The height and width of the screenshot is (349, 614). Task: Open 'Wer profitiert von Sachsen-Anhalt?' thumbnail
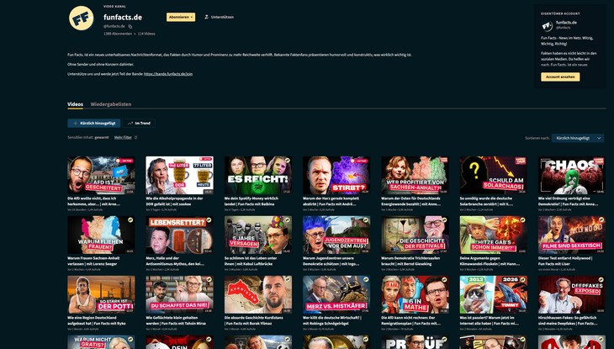coord(415,175)
